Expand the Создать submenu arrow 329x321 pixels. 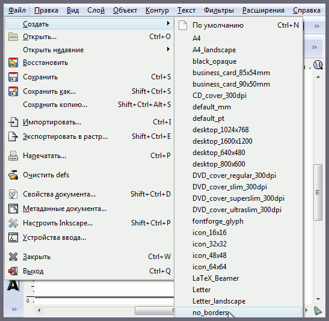tap(168, 23)
